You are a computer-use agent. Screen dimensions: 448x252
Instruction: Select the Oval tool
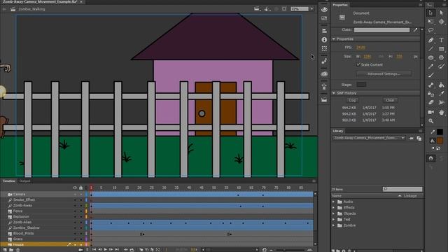pyautogui.click(x=431, y=57)
